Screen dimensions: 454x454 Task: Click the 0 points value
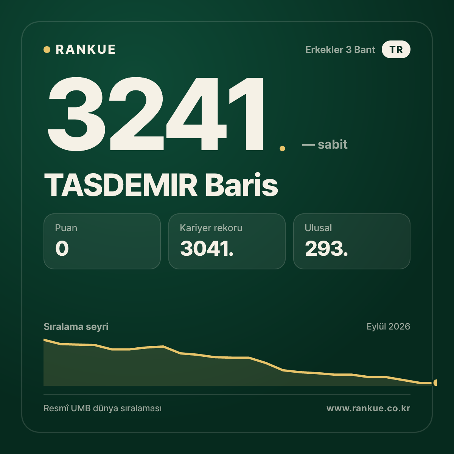62,249
